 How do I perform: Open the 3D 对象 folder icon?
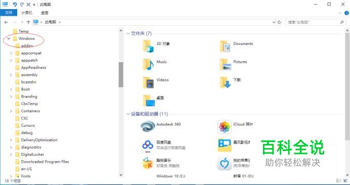[x=148, y=46]
